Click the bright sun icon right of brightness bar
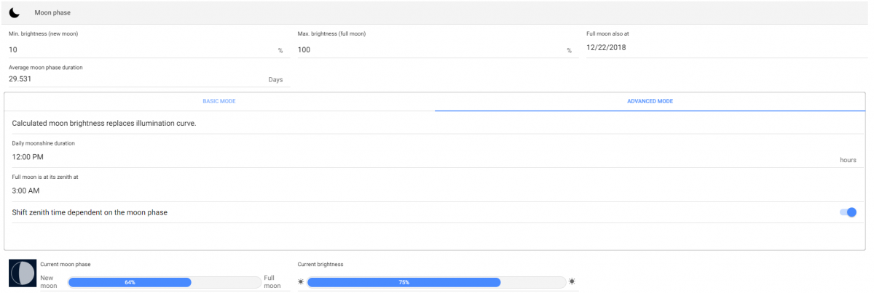The width and height of the screenshot is (874, 293). pos(572,281)
